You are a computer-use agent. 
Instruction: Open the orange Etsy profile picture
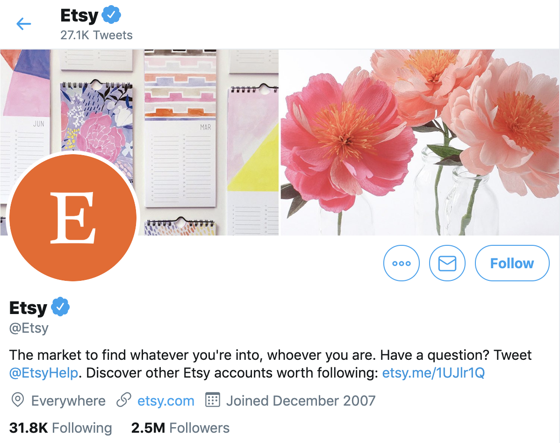pos(73,217)
